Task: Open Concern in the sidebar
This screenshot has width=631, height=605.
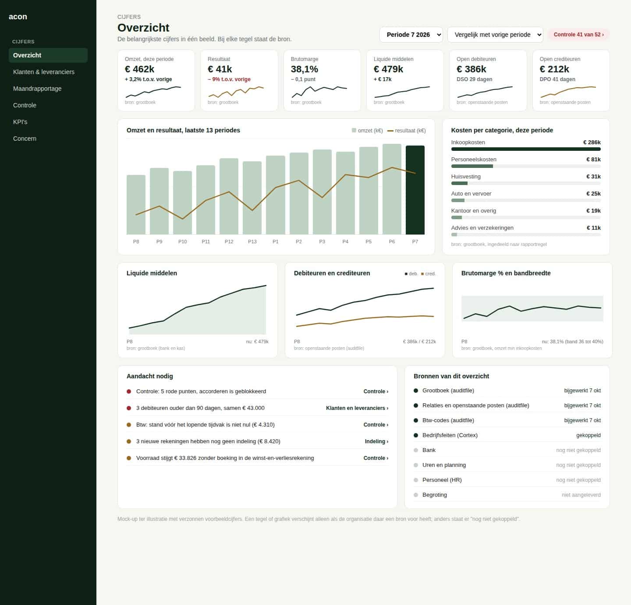Action: 48,139
